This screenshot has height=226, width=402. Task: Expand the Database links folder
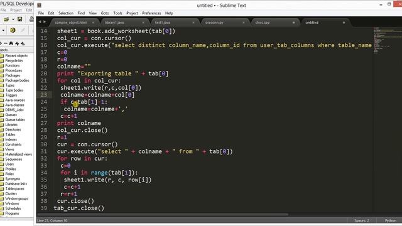click(16, 184)
